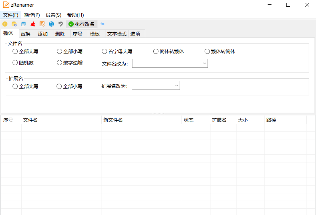Click the orange preview rename icon
The height and width of the screenshot is (215, 316).
[42, 24]
